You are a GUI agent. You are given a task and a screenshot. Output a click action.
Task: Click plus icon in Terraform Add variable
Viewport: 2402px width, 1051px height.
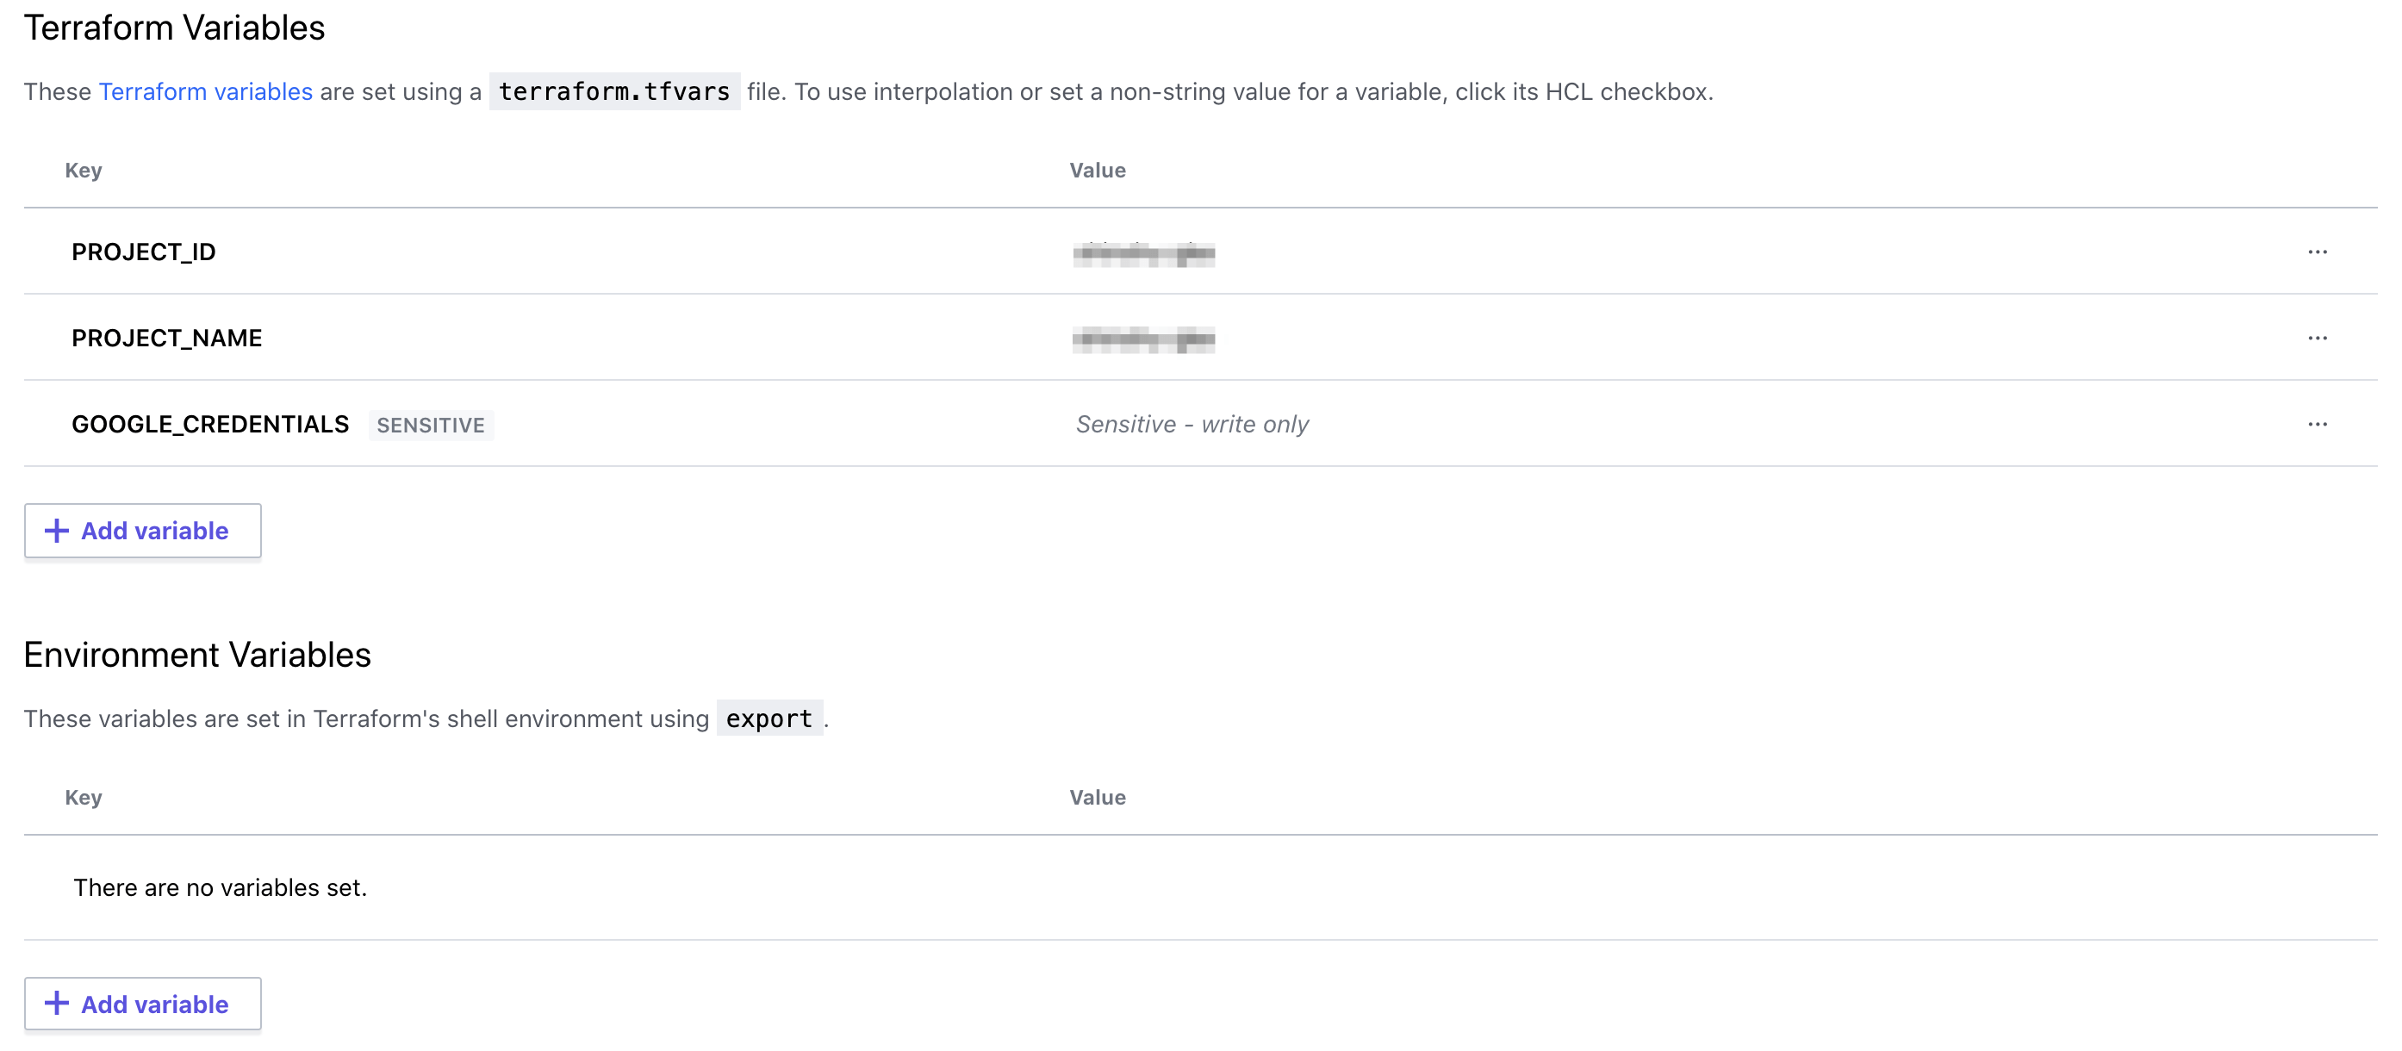click(57, 531)
